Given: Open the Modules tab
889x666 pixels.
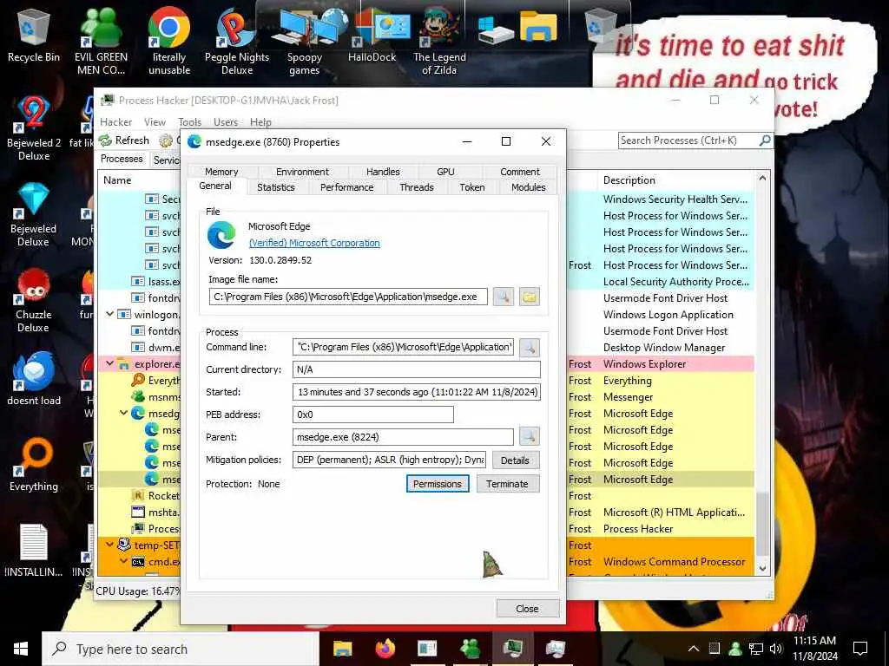Looking at the screenshot, I should coord(528,187).
